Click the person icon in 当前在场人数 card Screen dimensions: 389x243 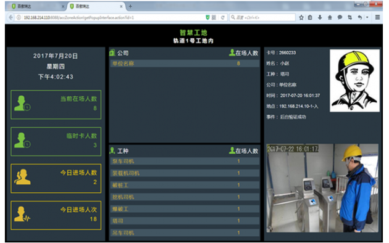click(x=22, y=103)
